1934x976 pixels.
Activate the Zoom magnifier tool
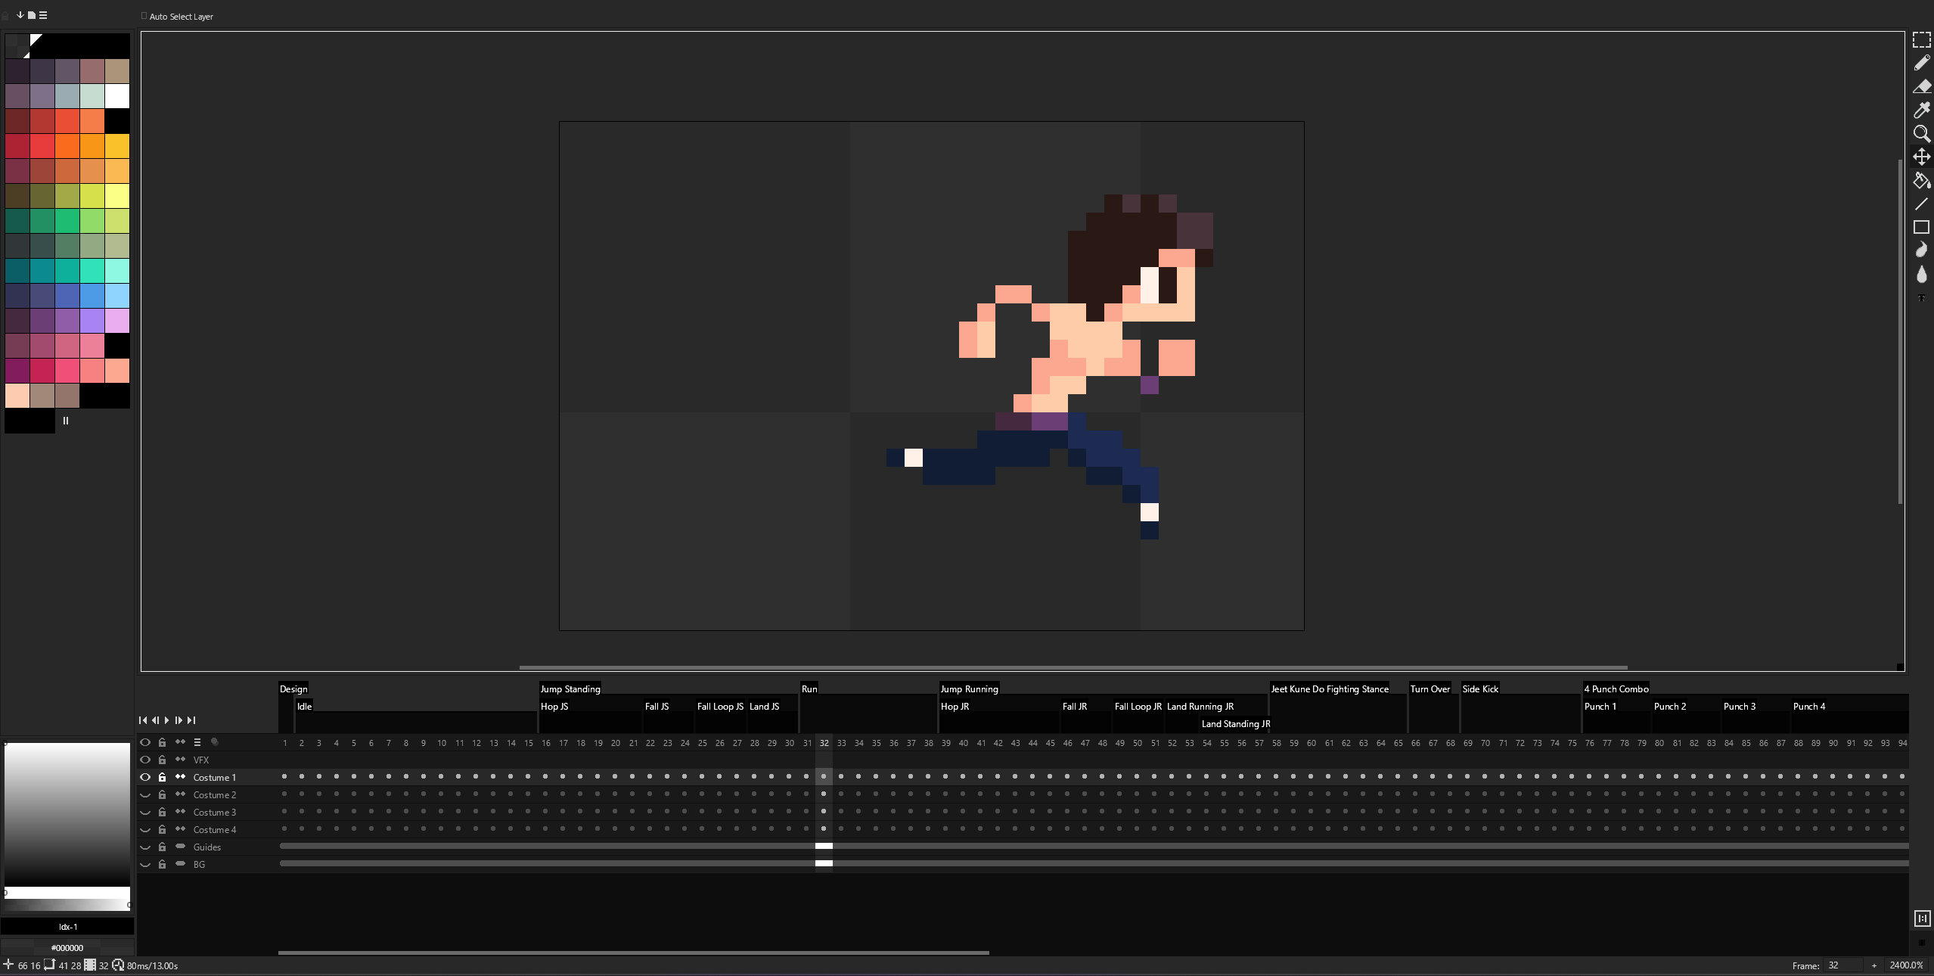[x=1921, y=134]
